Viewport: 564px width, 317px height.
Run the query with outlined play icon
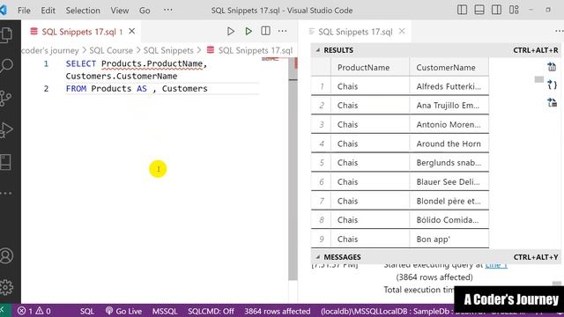pyautogui.click(x=231, y=32)
